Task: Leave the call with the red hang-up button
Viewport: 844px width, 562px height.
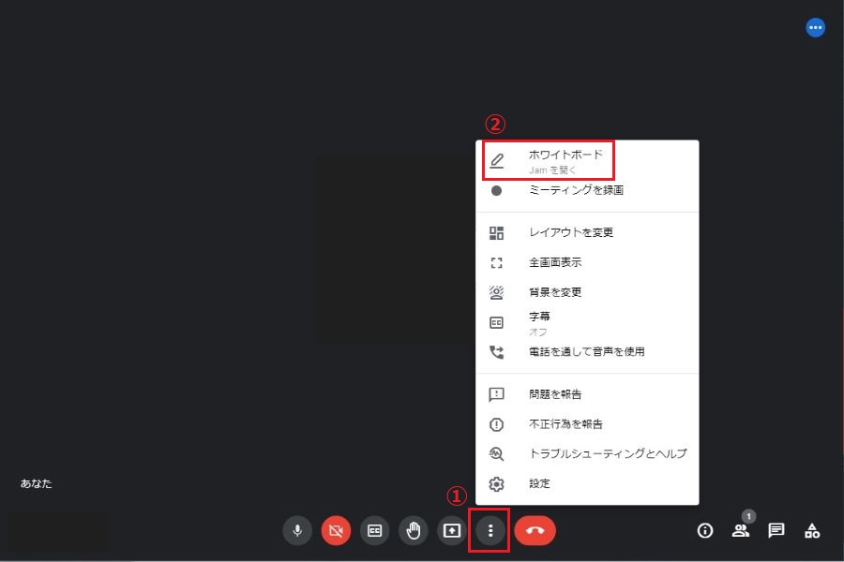Action: (535, 531)
